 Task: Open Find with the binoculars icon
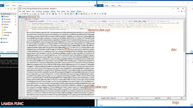(53, 14)
